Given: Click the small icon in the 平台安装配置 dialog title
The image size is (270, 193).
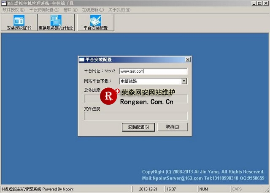Looking at the screenshot, I should 82,60.
